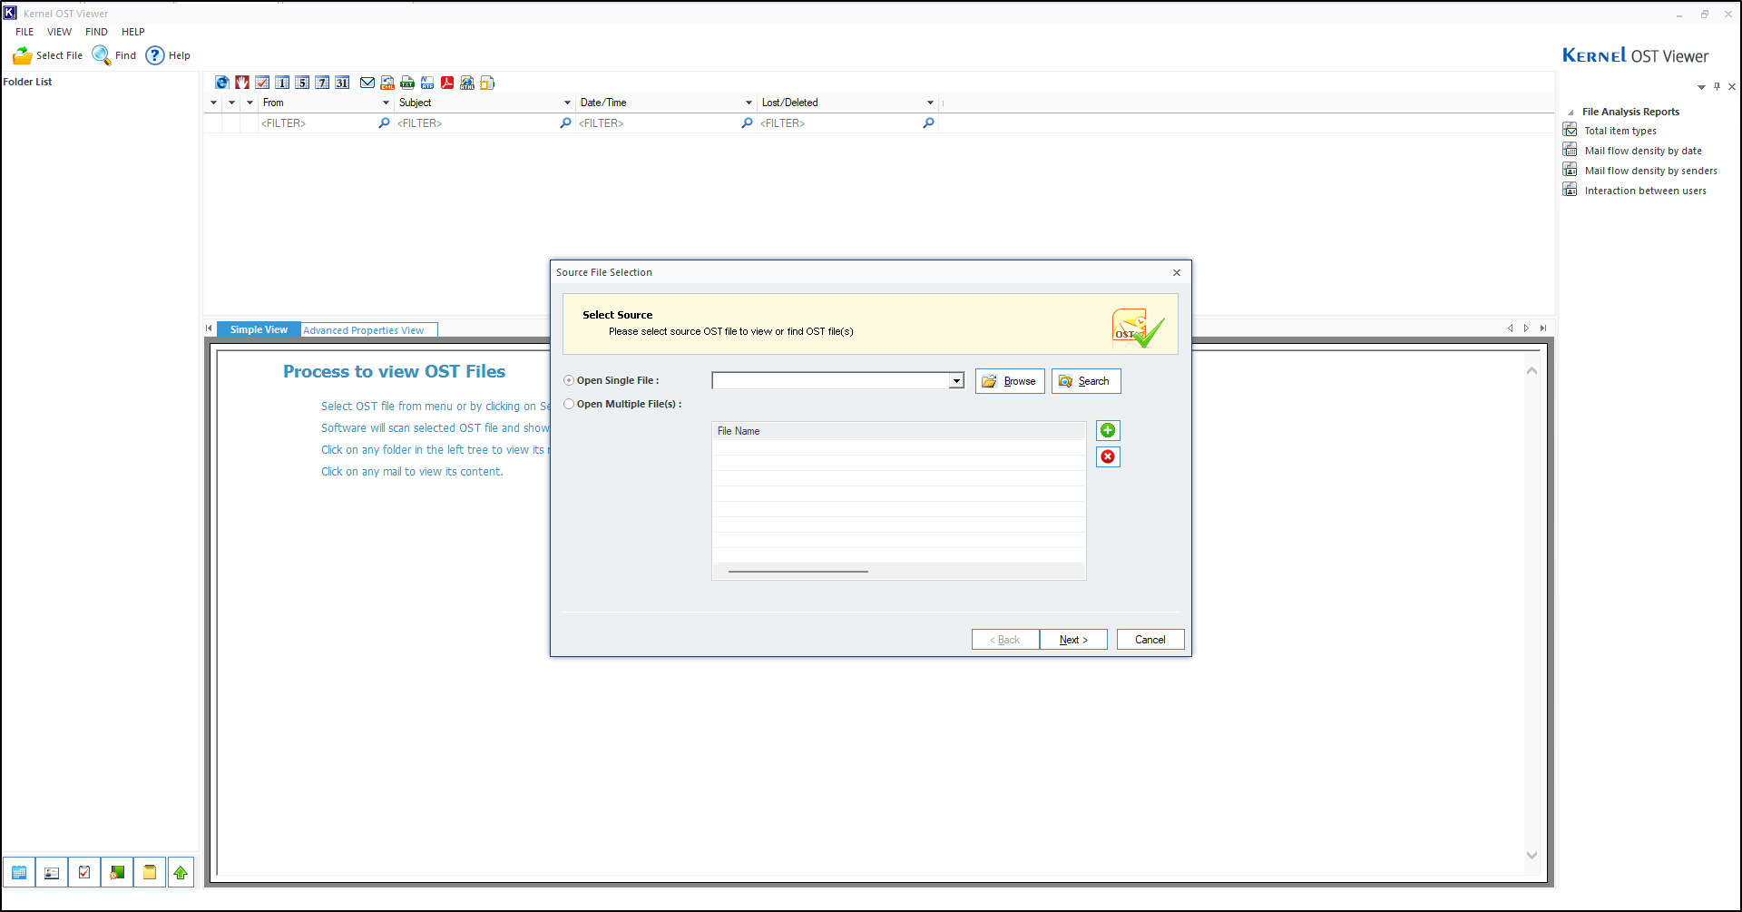
Task: Click the HTML export icon
Action: (467, 83)
